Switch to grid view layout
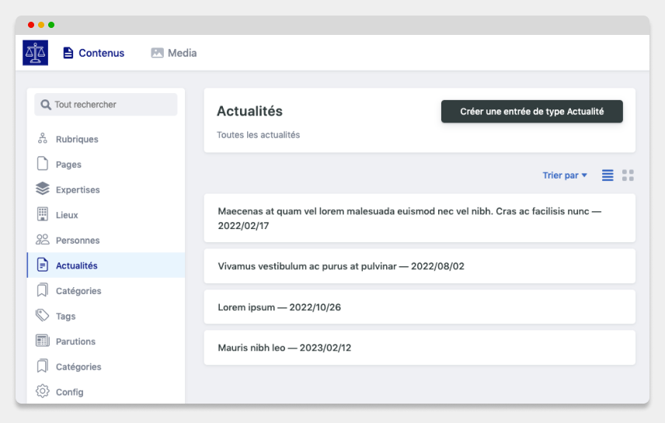The height and width of the screenshot is (423, 665). [628, 175]
